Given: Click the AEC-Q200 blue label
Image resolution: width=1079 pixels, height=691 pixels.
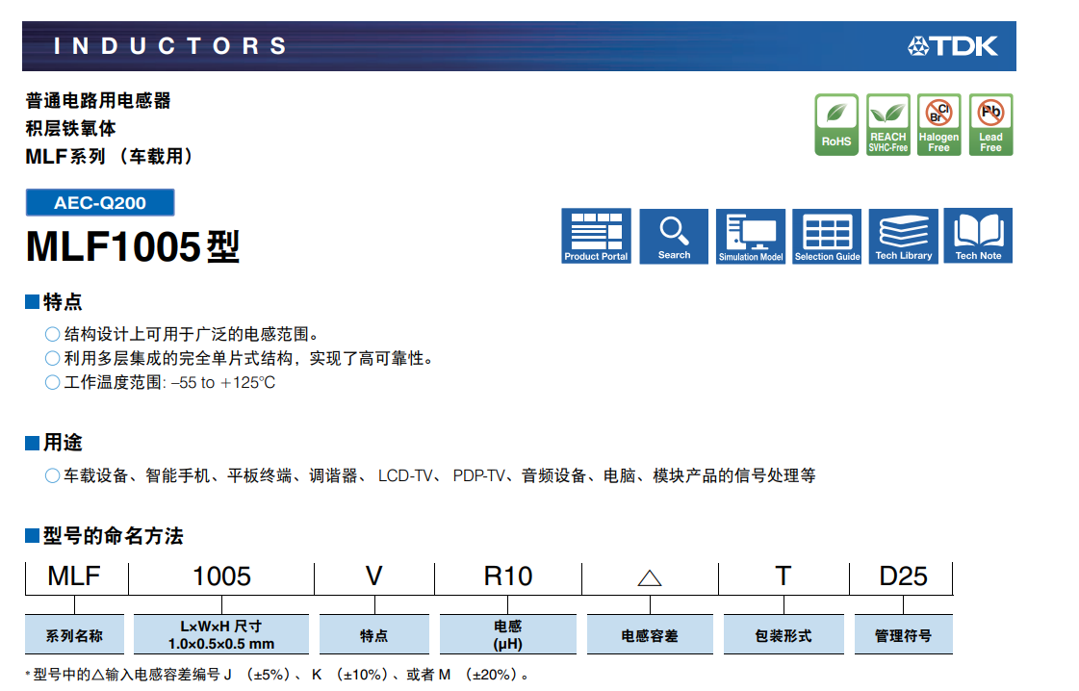Looking at the screenshot, I should pos(100,202).
